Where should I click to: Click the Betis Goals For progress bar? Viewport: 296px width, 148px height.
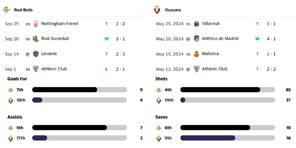click(80, 90)
